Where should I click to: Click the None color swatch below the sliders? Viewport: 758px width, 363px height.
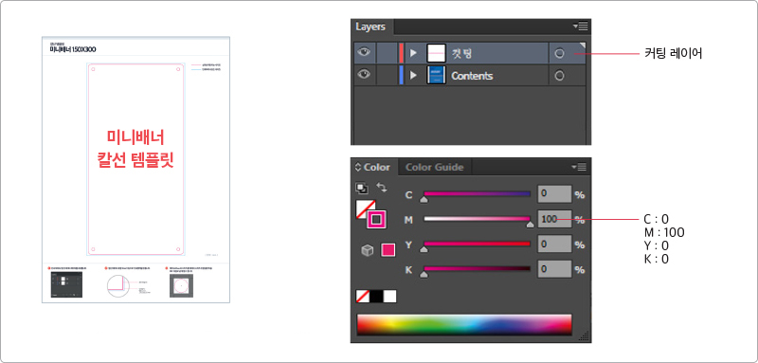pos(363,296)
